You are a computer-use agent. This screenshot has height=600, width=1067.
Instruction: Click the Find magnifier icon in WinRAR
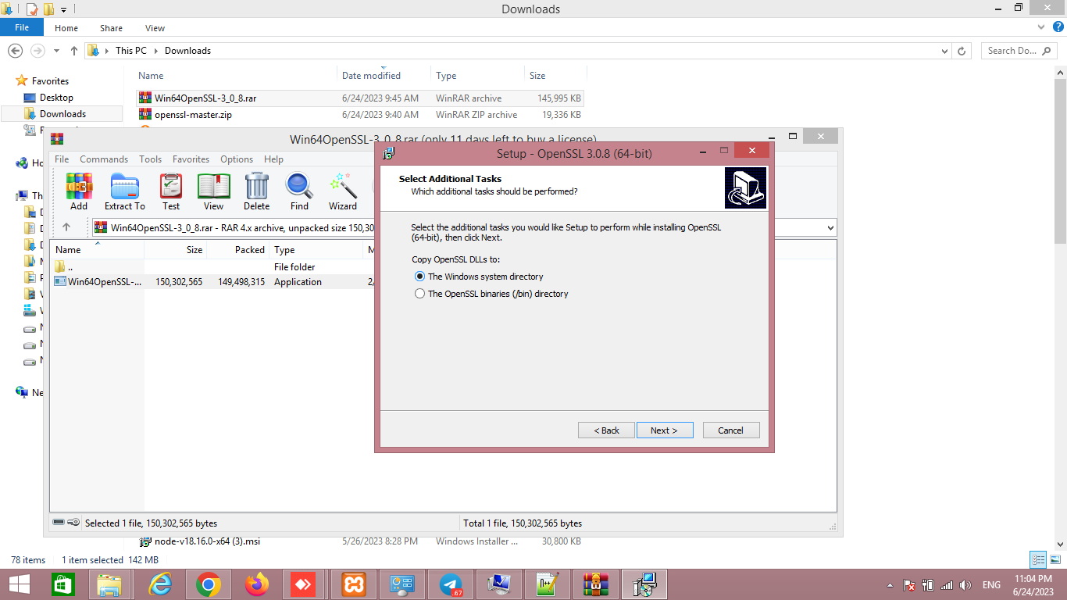(299, 191)
